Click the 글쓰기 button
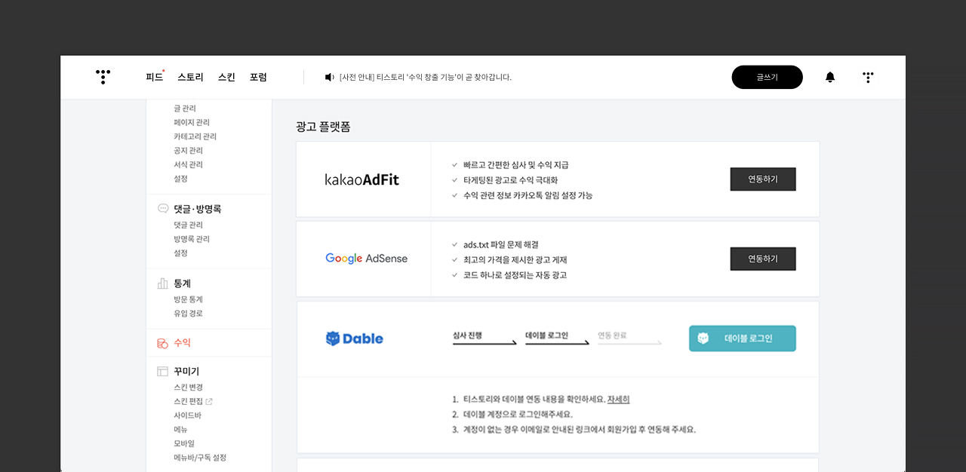 point(768,77)
